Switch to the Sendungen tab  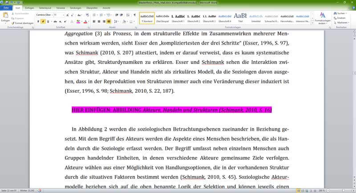(76, 8)
